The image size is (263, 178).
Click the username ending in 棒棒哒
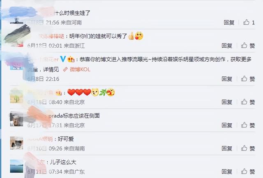(51, 36)
